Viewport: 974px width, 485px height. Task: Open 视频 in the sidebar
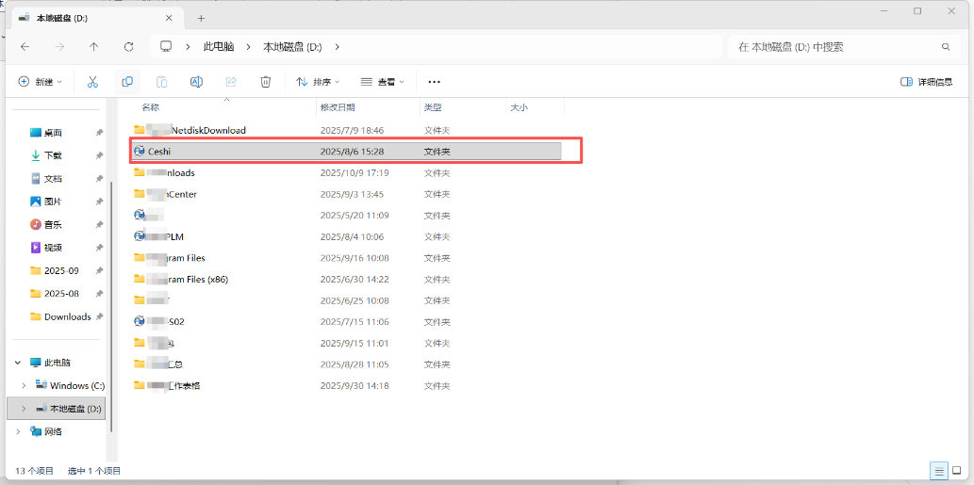pos(53,248)
